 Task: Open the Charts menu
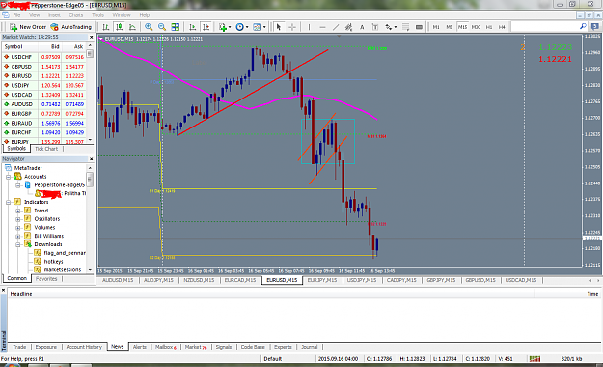tap(76, 15)
